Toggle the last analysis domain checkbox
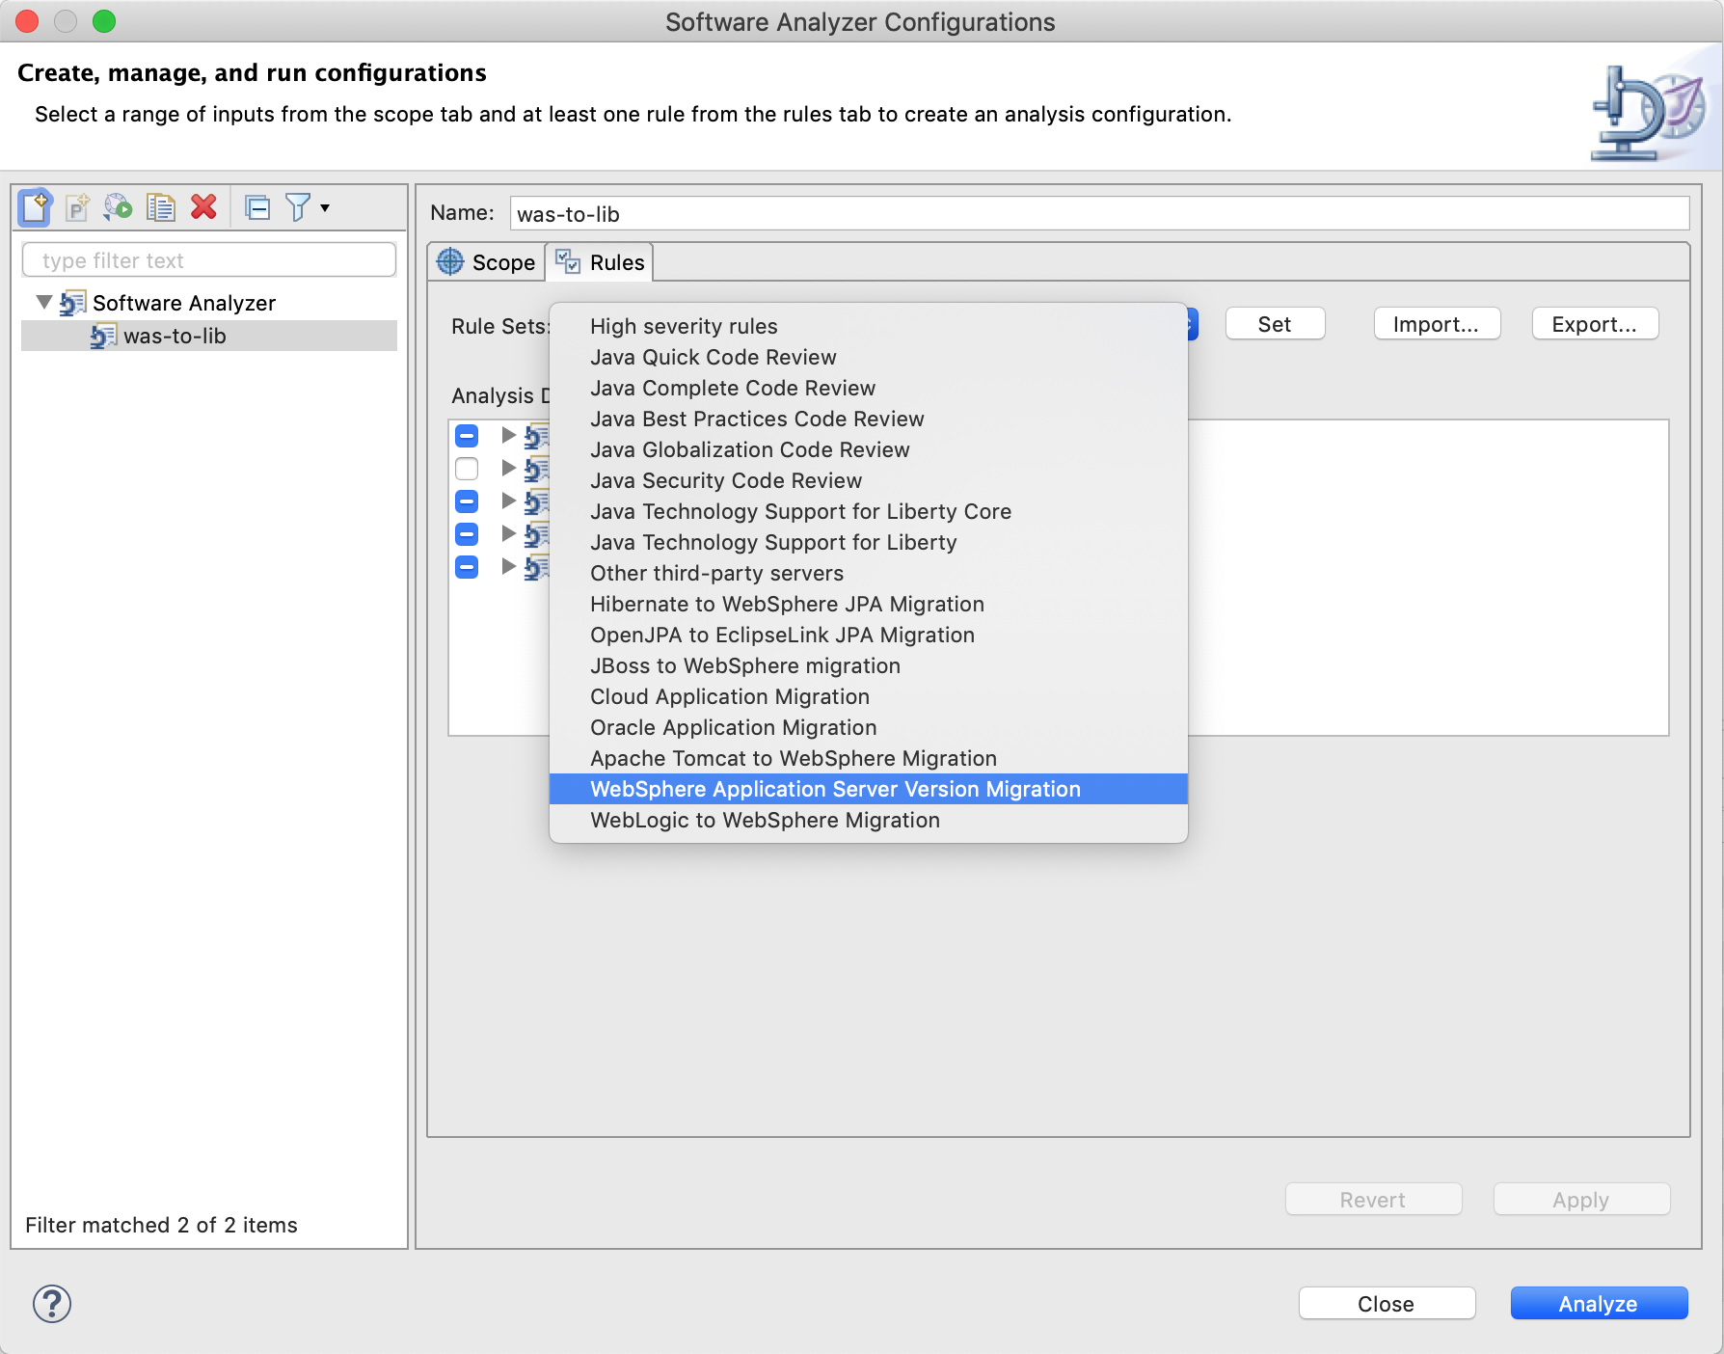The width and height of the screenshot is (1724, 1354). point(467,567)
